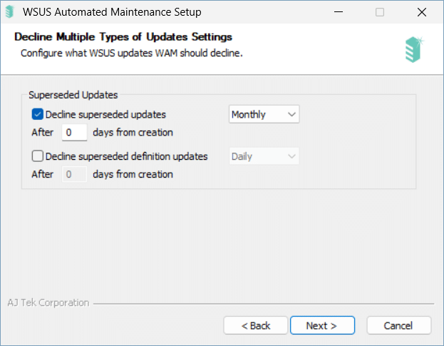Click the window title text
Screen dimensions: 444x346
(112, 12)
